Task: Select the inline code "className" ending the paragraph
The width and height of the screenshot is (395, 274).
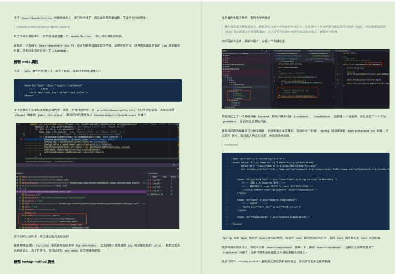Action: [x=60, y=50]
